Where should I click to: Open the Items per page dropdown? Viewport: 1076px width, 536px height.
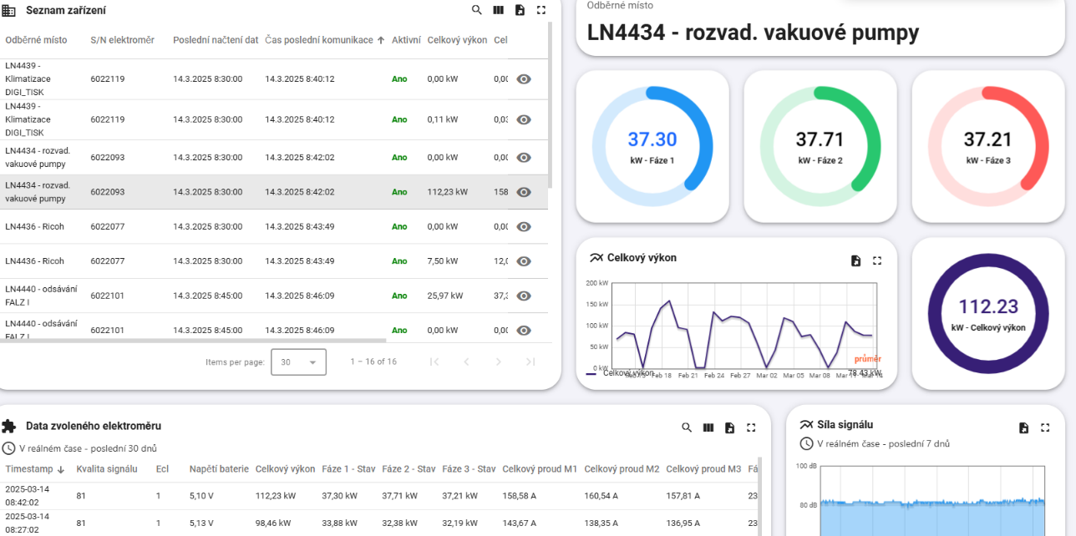[298, 362]
